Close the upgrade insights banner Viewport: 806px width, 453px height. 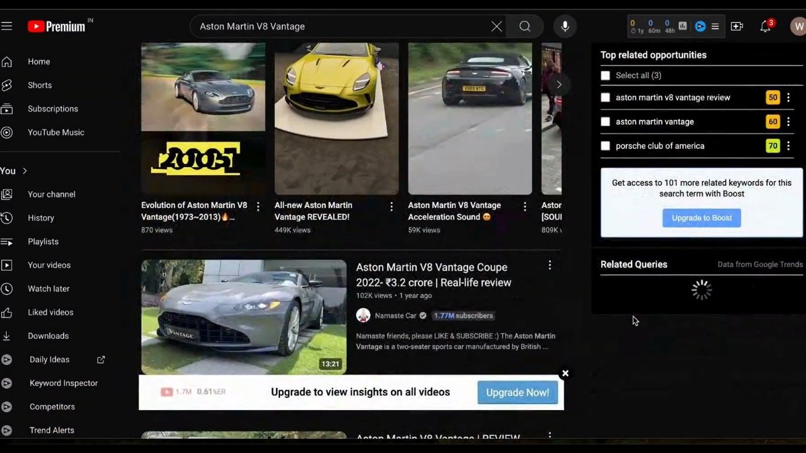pos(565,373)
